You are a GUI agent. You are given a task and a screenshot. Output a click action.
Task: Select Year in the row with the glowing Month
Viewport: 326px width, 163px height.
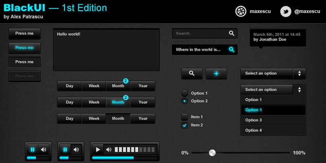tap(143, 102)
